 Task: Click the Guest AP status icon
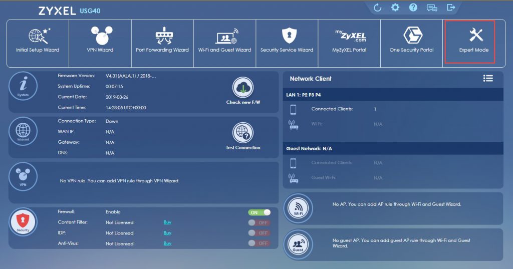pos(298,244)
